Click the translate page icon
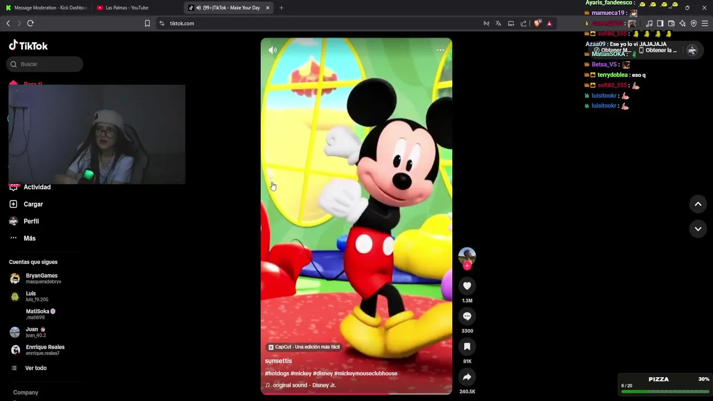713x401 pixels. pos(499,23)
